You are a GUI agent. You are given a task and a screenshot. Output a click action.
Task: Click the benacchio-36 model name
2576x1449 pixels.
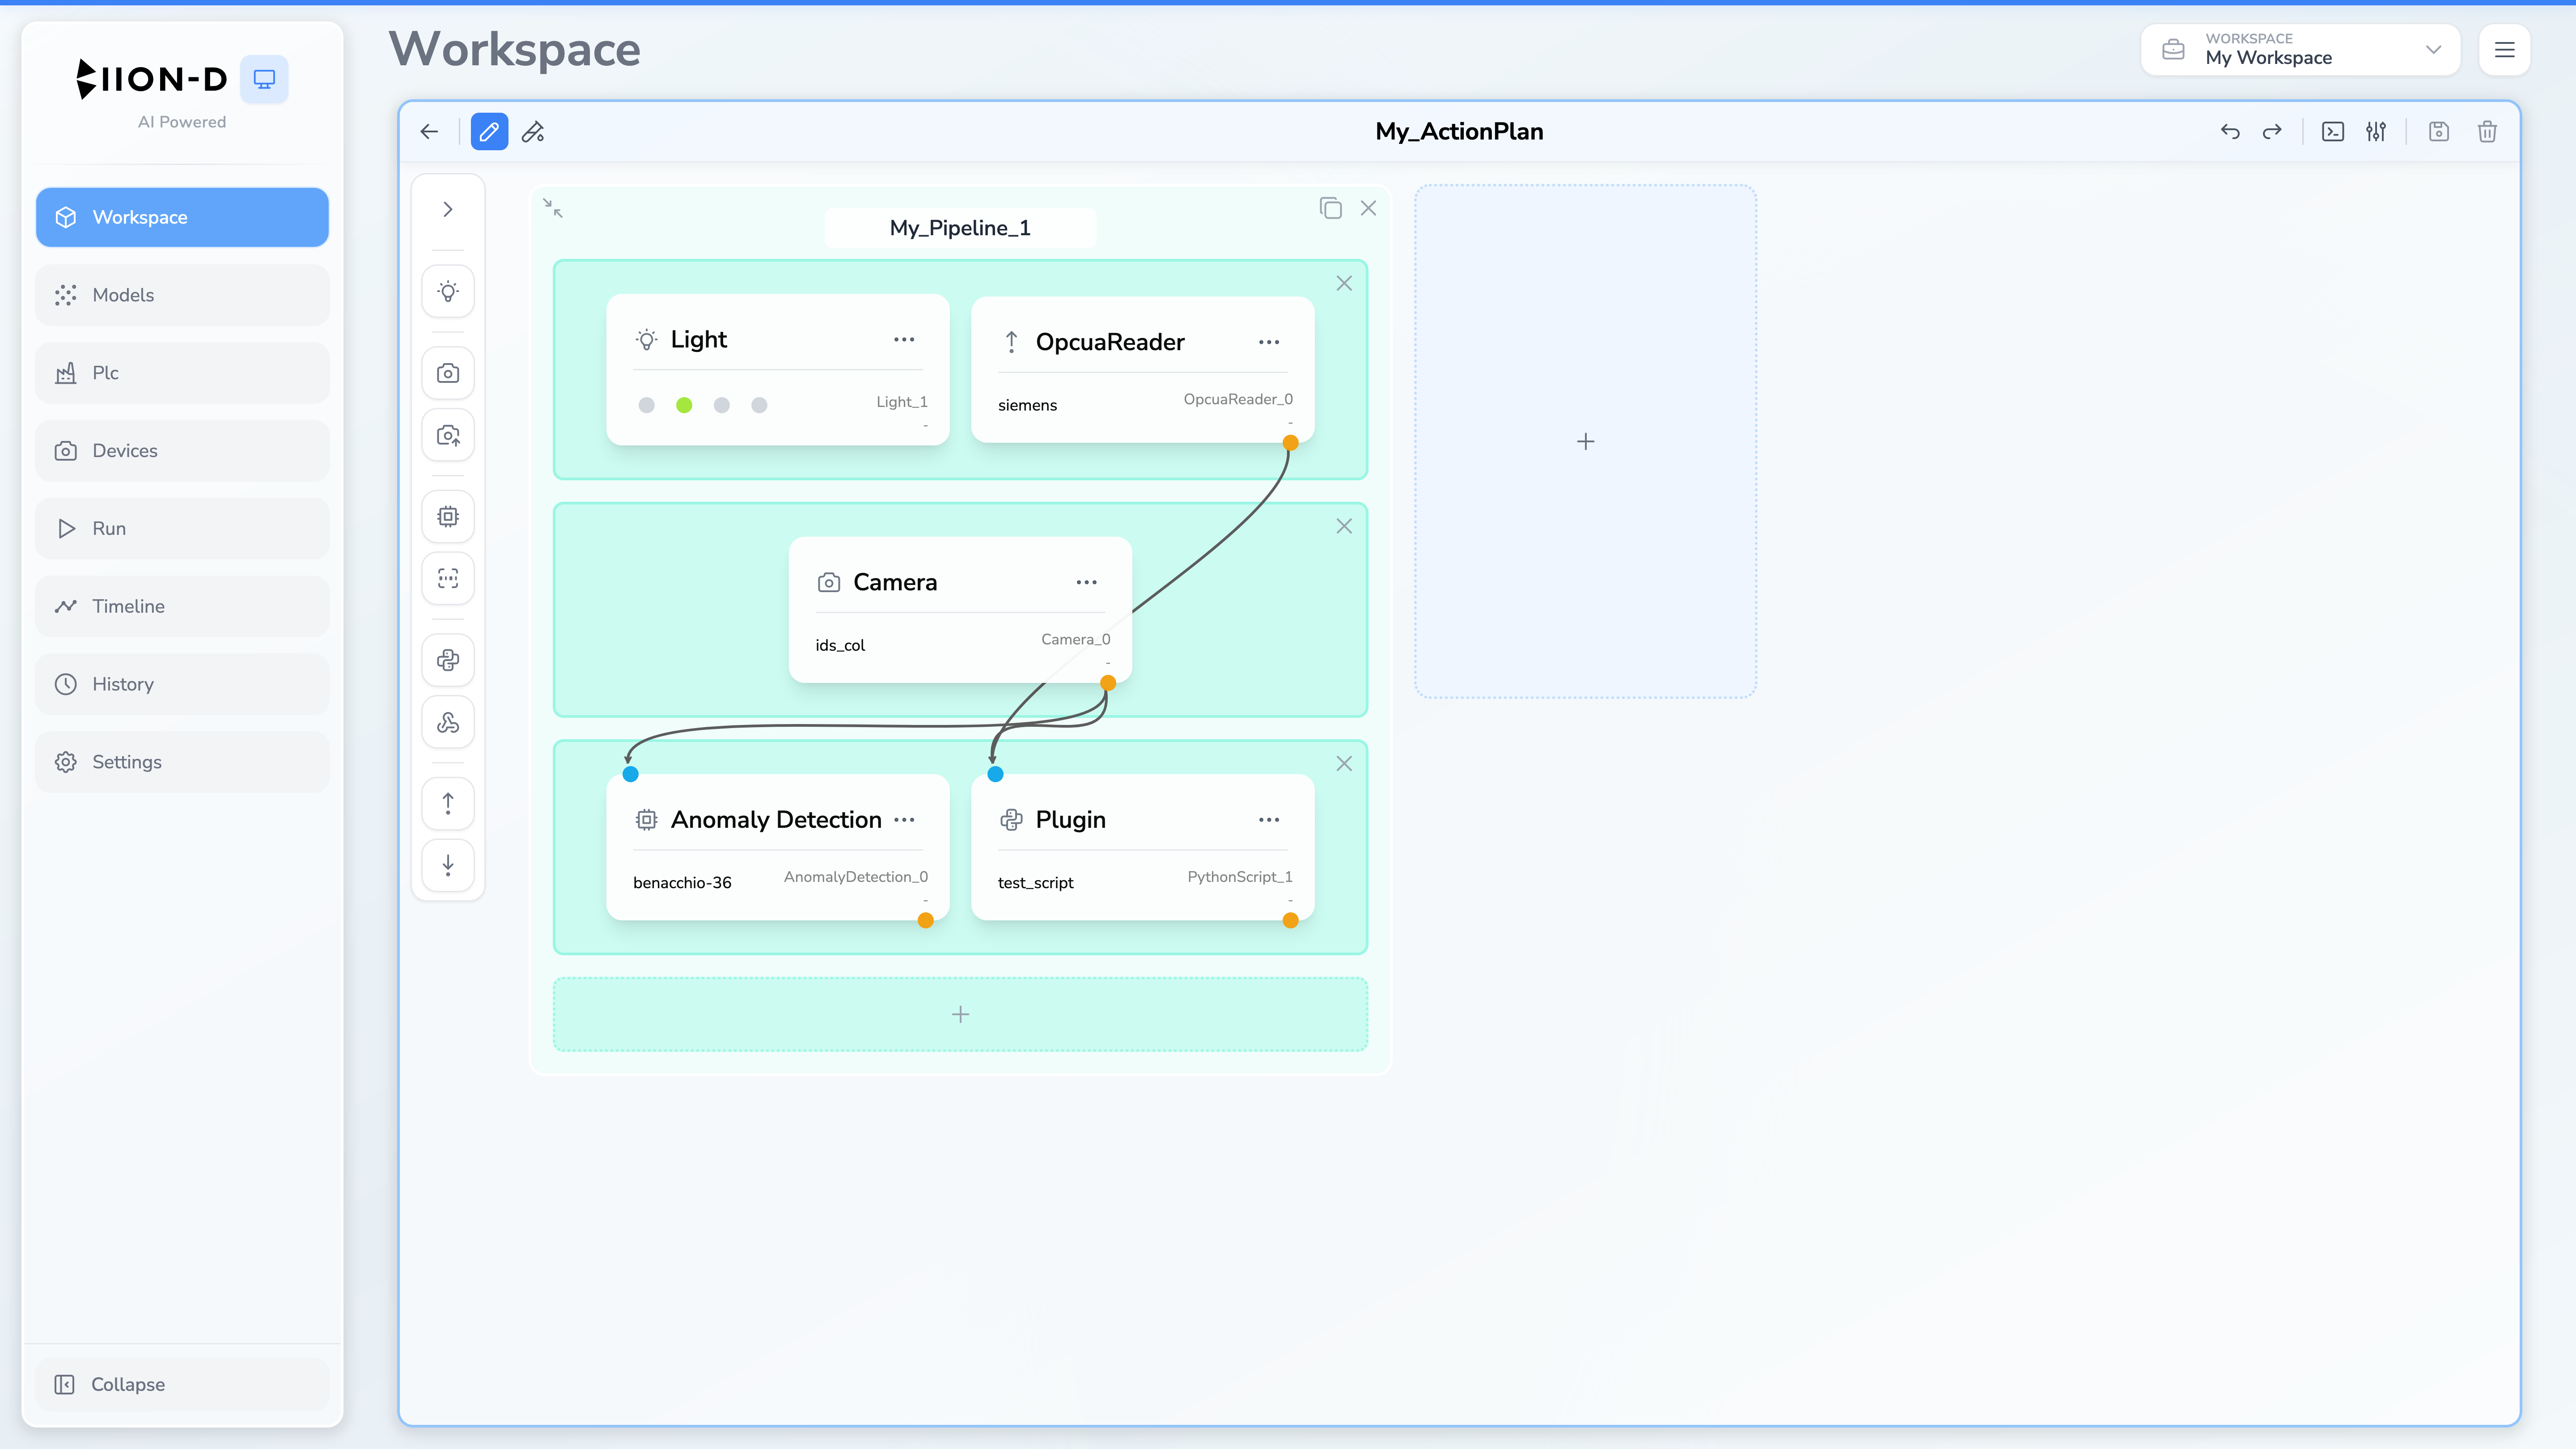(682, 882)
